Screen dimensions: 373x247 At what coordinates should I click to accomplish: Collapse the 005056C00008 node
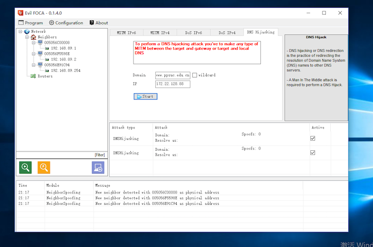click(34, 43)
